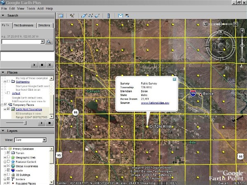
Task: Click the Print toolbar icon
Action: 127,16
